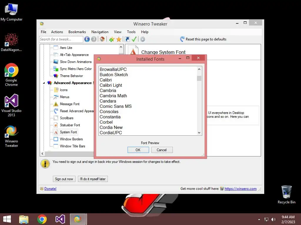Open File Explorer from the taskbar
This screenshot has width=301, height=225.
pos(24,219)
